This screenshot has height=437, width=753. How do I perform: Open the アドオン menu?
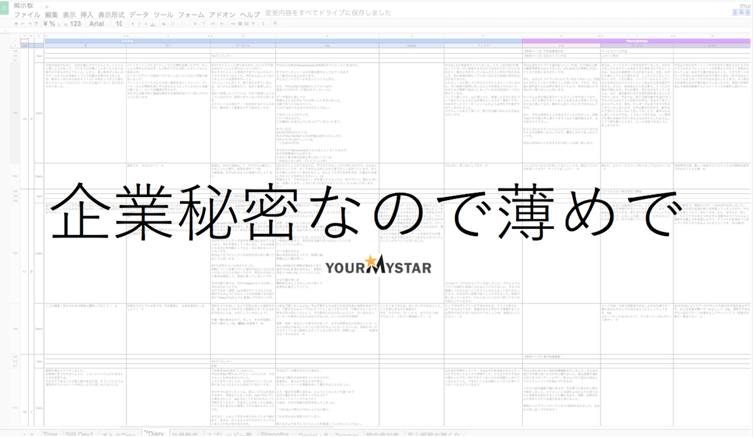[222, 14]
